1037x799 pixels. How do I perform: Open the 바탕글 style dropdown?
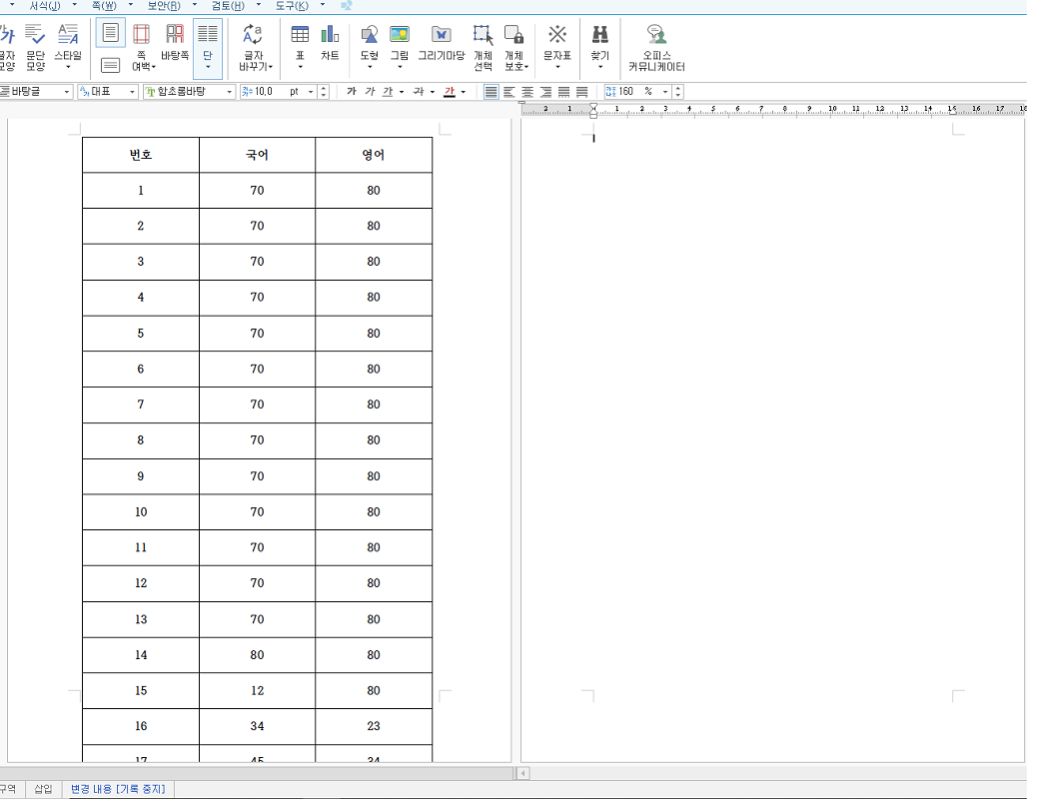pos(66,91)
